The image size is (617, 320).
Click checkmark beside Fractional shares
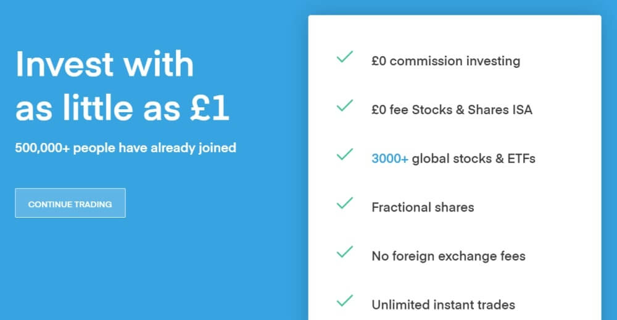pos(344,203)
